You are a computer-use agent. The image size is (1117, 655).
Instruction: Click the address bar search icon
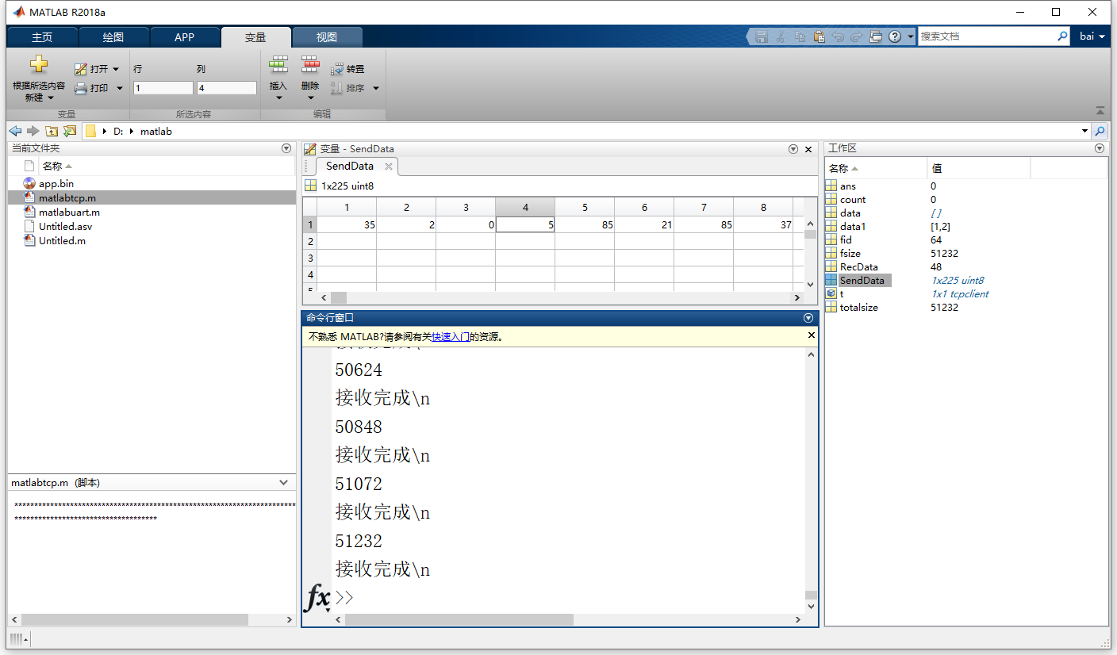tap(1100, 132)
